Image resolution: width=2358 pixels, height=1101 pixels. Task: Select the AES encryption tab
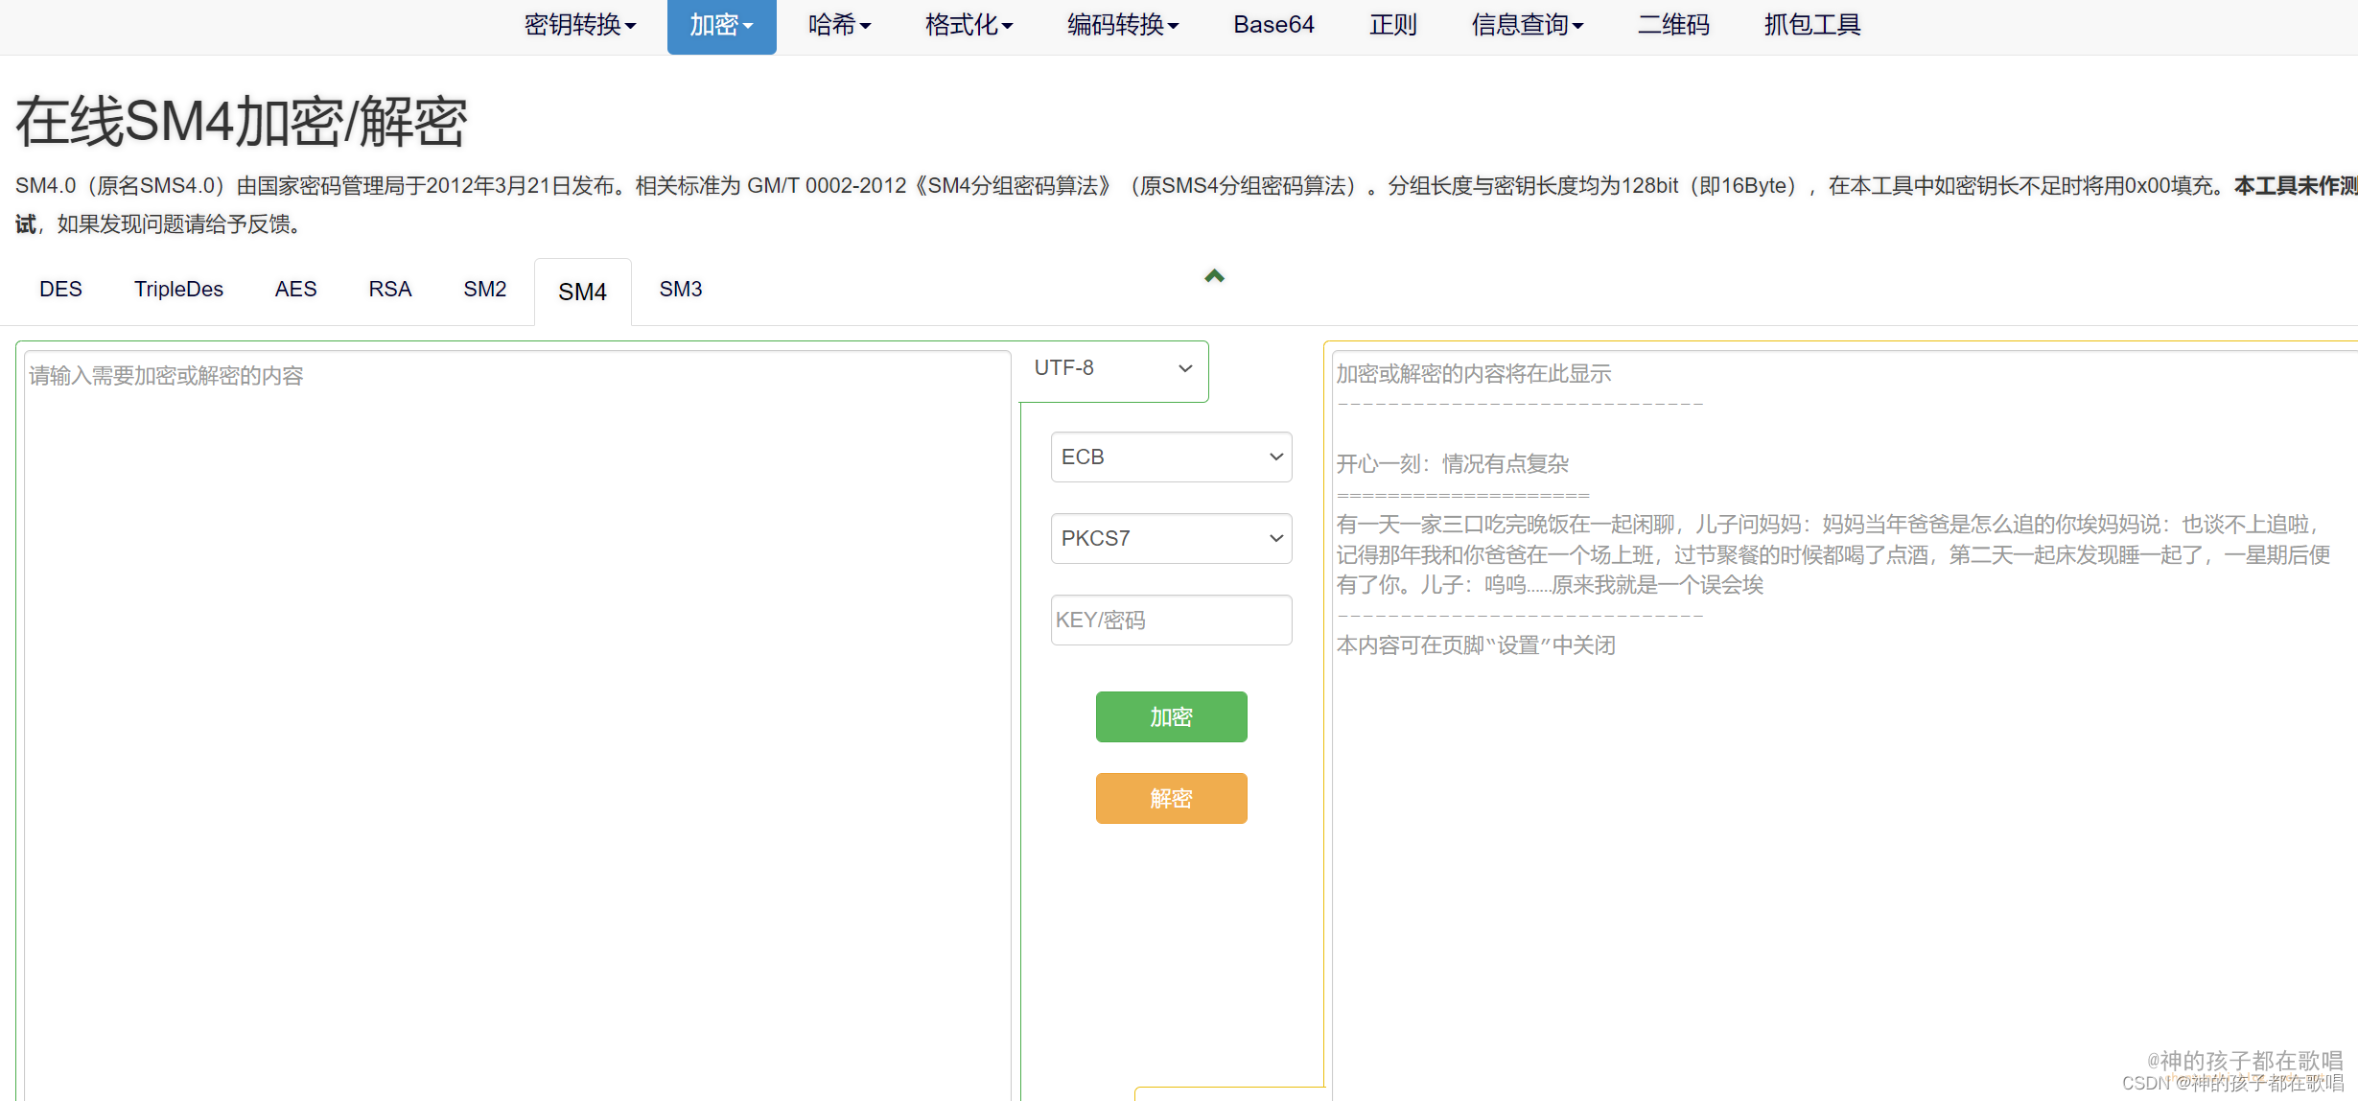click(295, 289)
